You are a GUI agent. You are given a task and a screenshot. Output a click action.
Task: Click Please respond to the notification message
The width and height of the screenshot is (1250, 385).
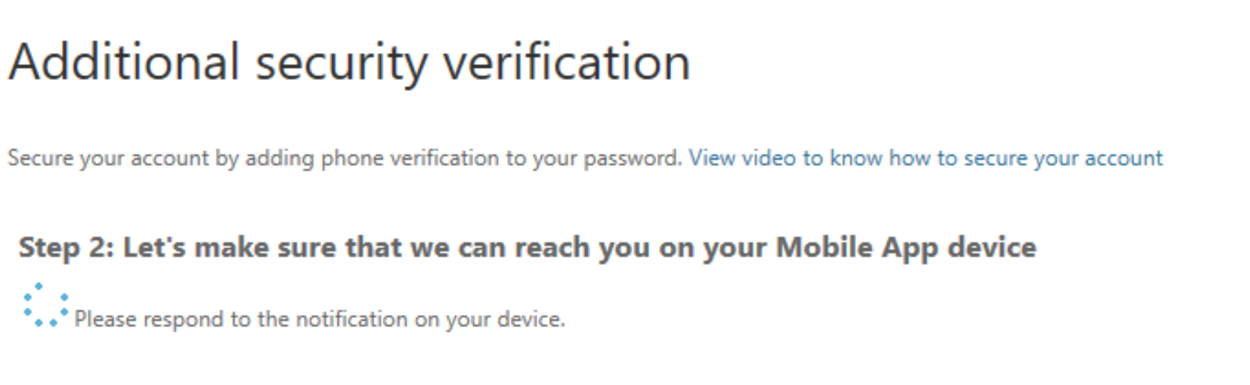[x=320, y=319]
